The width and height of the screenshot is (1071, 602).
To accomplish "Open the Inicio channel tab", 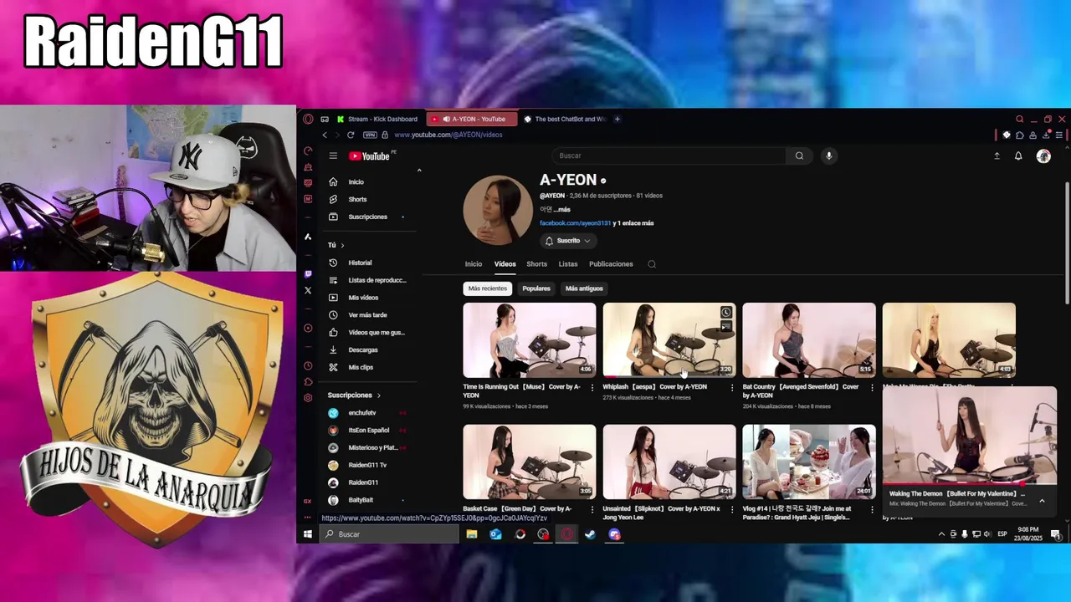I will click(474, 264).
